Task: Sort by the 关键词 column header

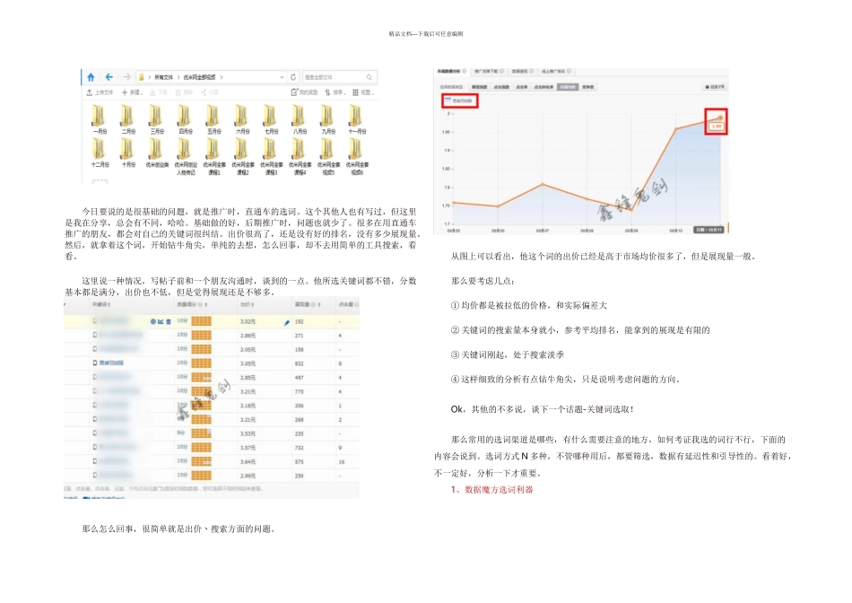Action: [101, 304]
